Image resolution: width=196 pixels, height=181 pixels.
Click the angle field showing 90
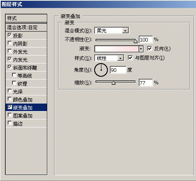tap(118, 70)
